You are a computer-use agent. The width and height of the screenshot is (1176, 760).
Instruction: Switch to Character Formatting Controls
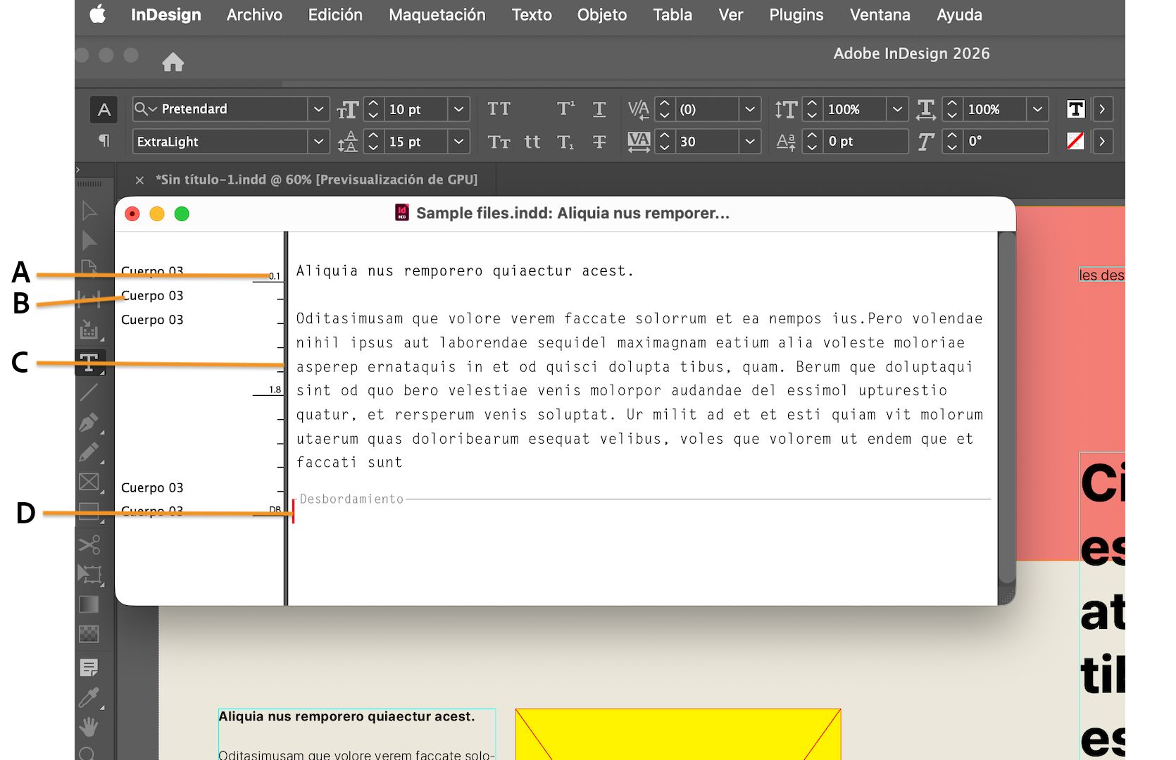(x=104, y=109)
